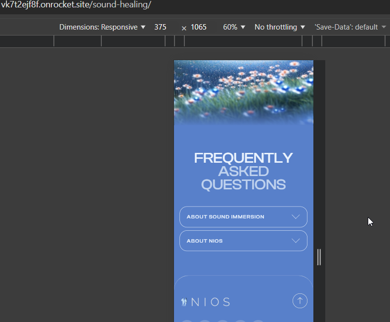The height and width of the screenshot is (322, 390).
Task: Expand the About NIOS FAQ section
Action: pos(243,241)
